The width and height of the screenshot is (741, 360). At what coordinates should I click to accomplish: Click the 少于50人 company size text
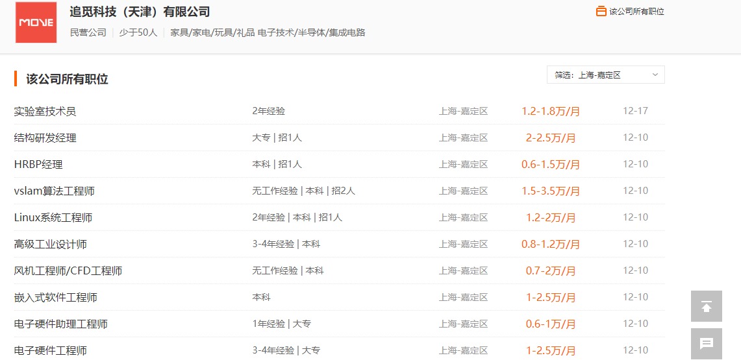pyautogui.click(x=138, y=32)
